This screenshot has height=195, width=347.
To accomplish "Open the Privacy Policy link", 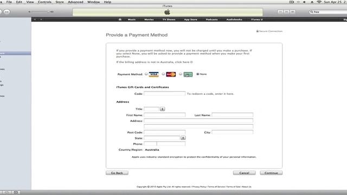I will (x=199, y=187).
